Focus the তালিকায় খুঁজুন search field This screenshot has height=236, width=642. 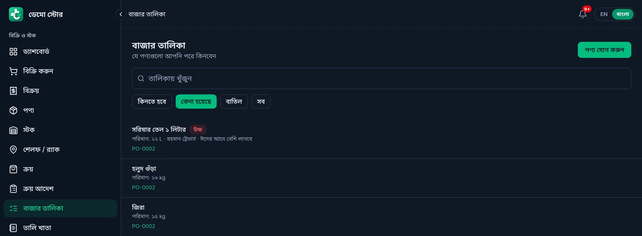pyautogui.click(x=381, y=78)
